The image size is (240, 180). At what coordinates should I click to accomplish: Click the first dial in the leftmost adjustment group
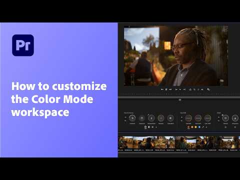[132, 118]
